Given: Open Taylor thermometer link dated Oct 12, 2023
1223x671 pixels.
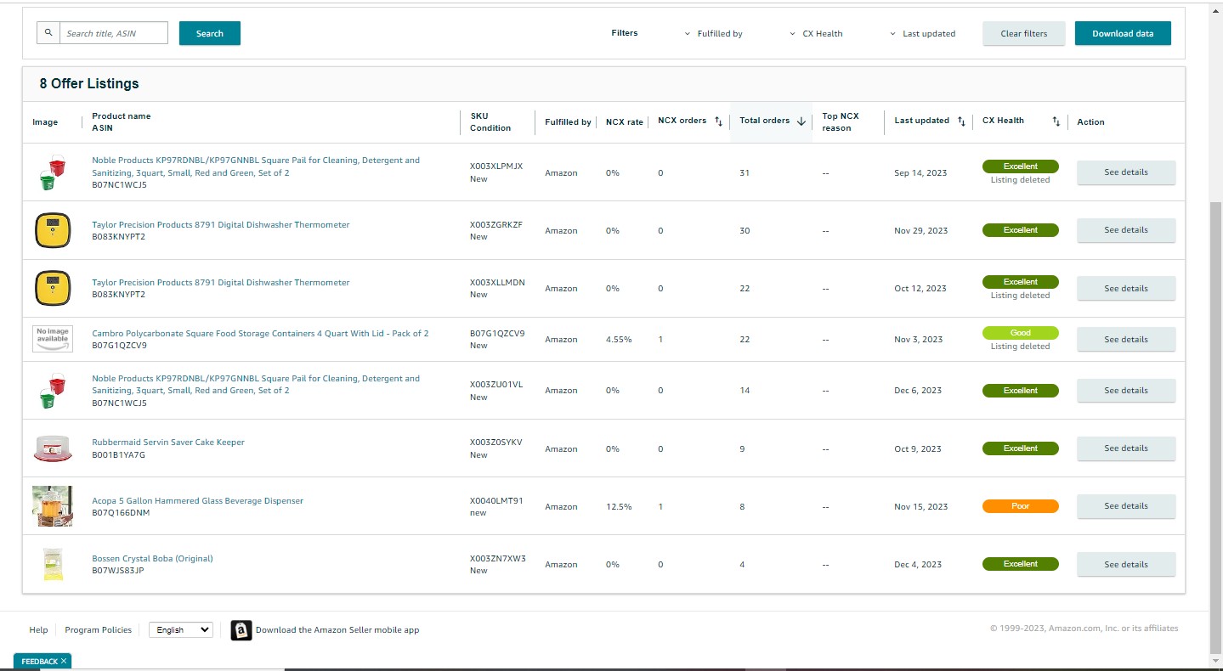Looking at the screenshot, I should [221, 283].
